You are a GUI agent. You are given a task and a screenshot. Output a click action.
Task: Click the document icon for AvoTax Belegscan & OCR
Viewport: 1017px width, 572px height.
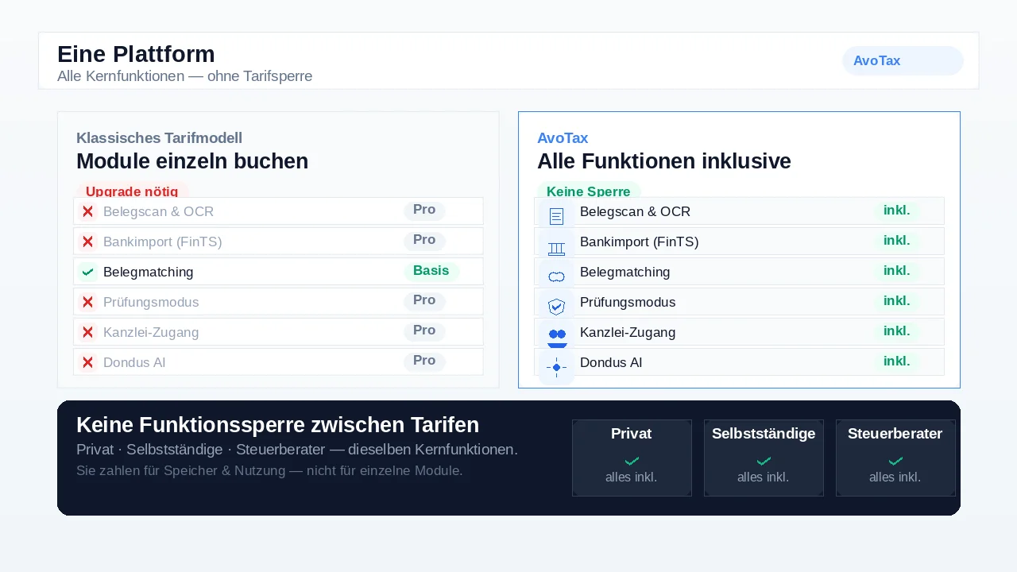pyautogui.click(x=556, y=215)
